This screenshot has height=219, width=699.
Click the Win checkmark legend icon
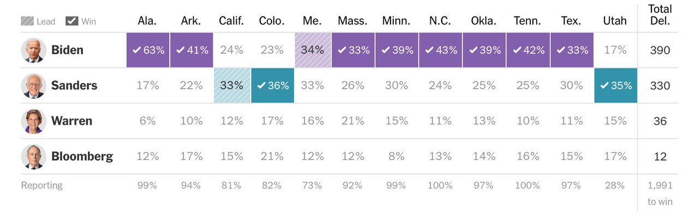[x=72, y=21]
